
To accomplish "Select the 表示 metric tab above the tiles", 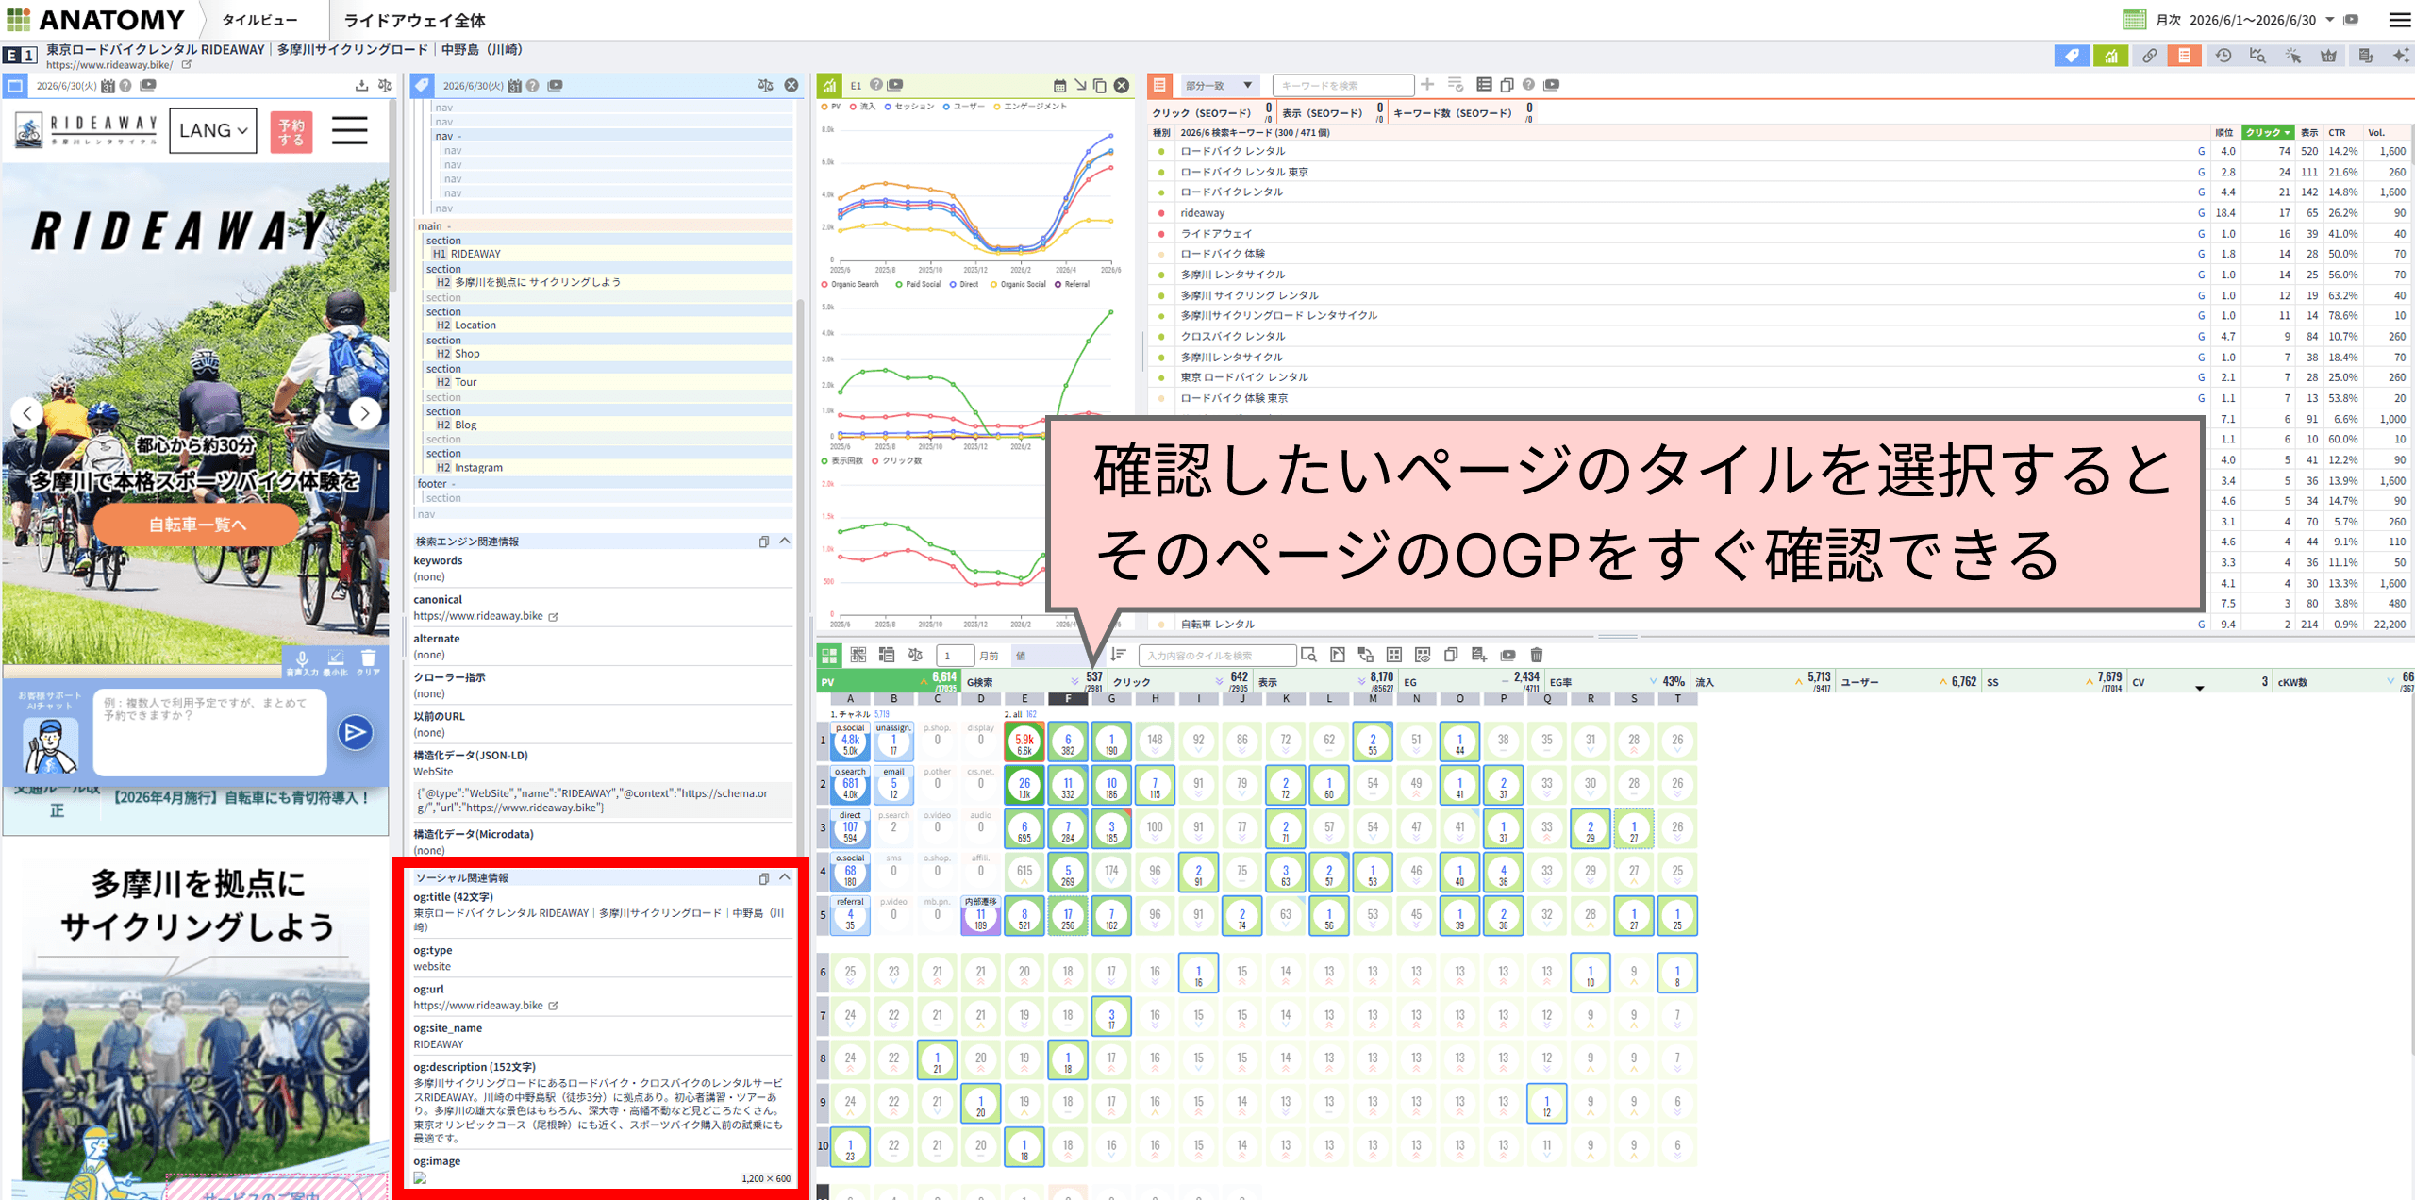I will pos(1324,681).
